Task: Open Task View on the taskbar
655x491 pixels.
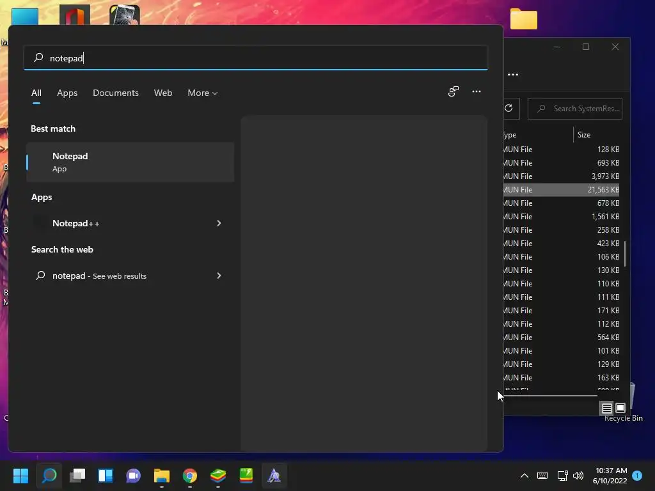Action: click(77, 475)
